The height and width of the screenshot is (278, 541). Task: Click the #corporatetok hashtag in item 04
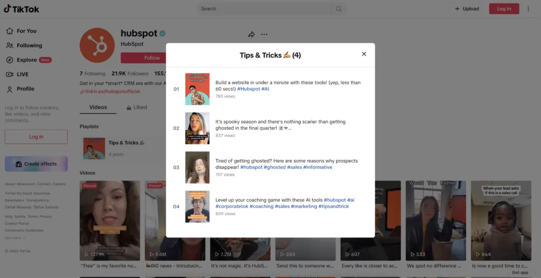tap(232, 206)
